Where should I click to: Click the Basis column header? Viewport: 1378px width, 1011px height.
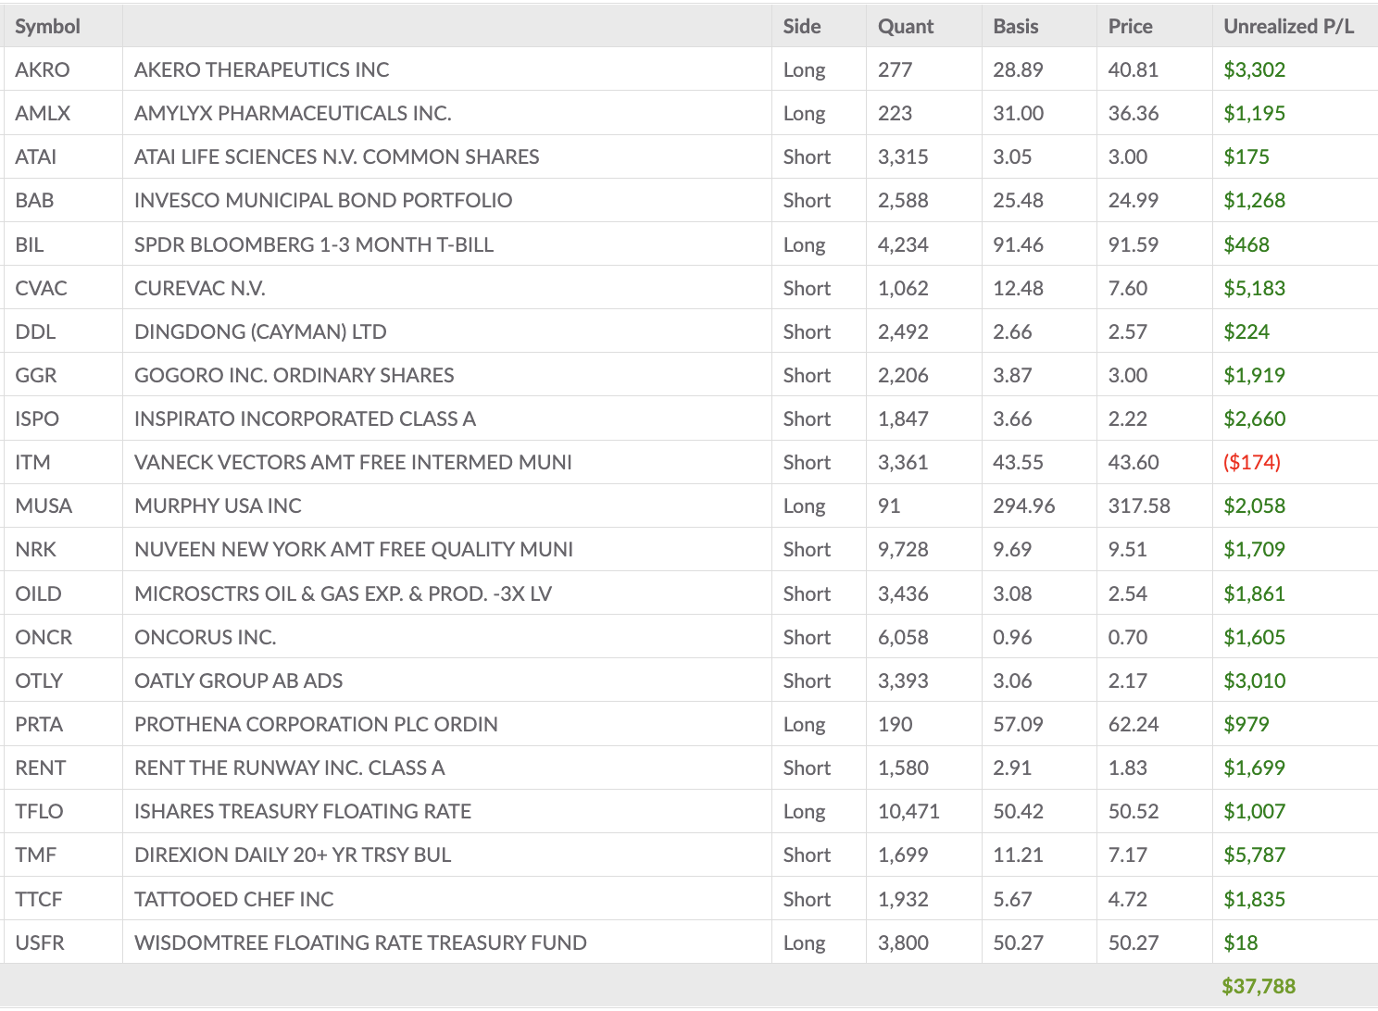pos(1016,26)
